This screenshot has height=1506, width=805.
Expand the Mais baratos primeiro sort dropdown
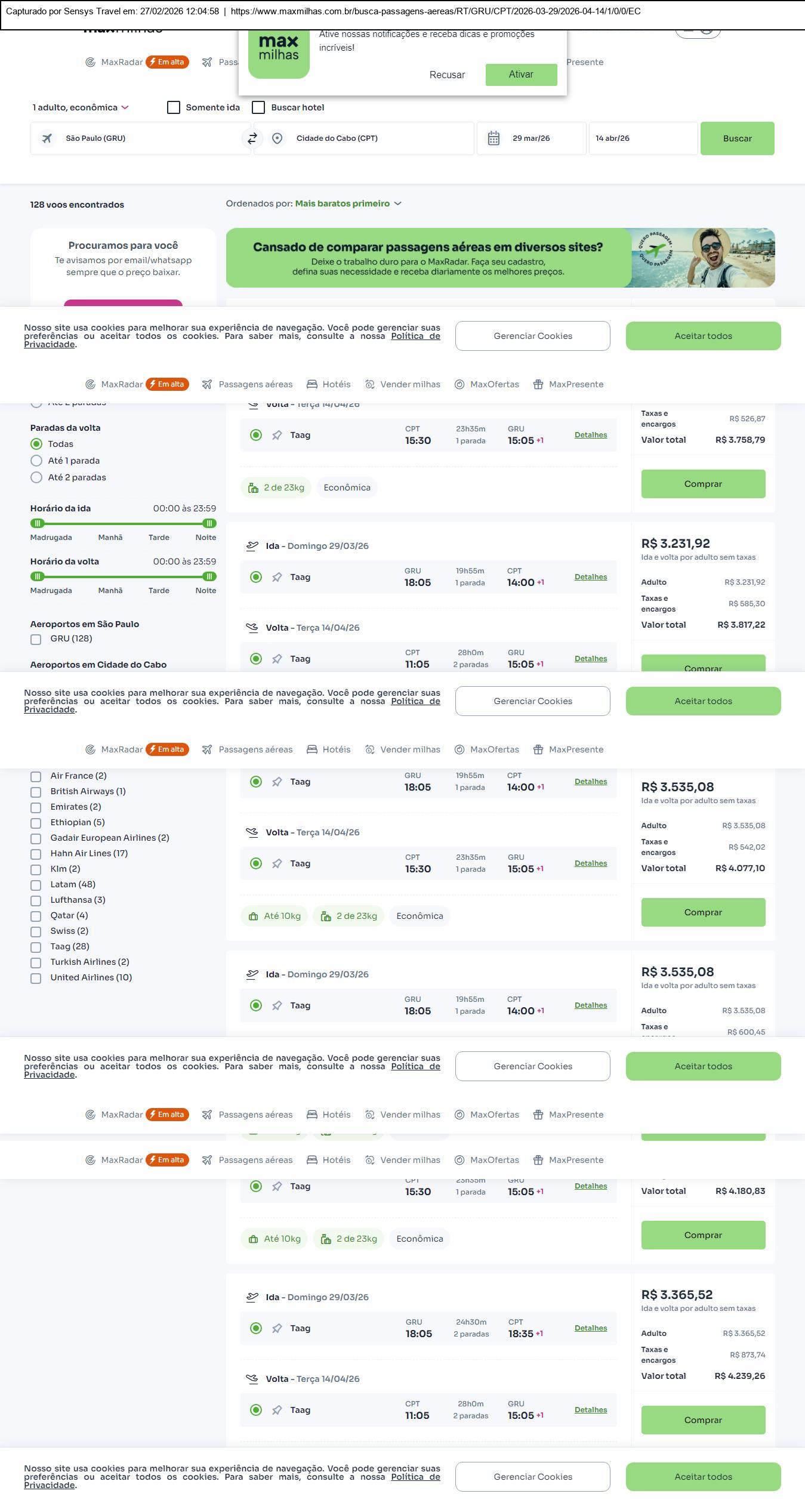pyautogui.click(x=348, y=203)
